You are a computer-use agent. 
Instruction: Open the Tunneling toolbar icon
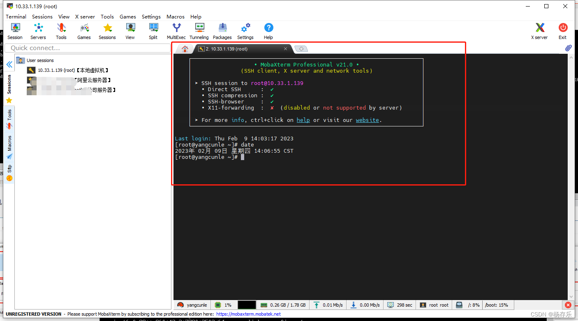[199, 31]
